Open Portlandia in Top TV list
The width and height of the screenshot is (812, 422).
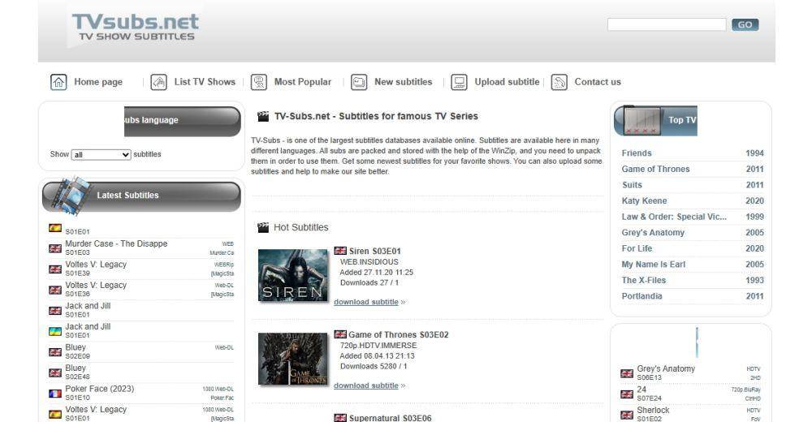coord(641,296)
